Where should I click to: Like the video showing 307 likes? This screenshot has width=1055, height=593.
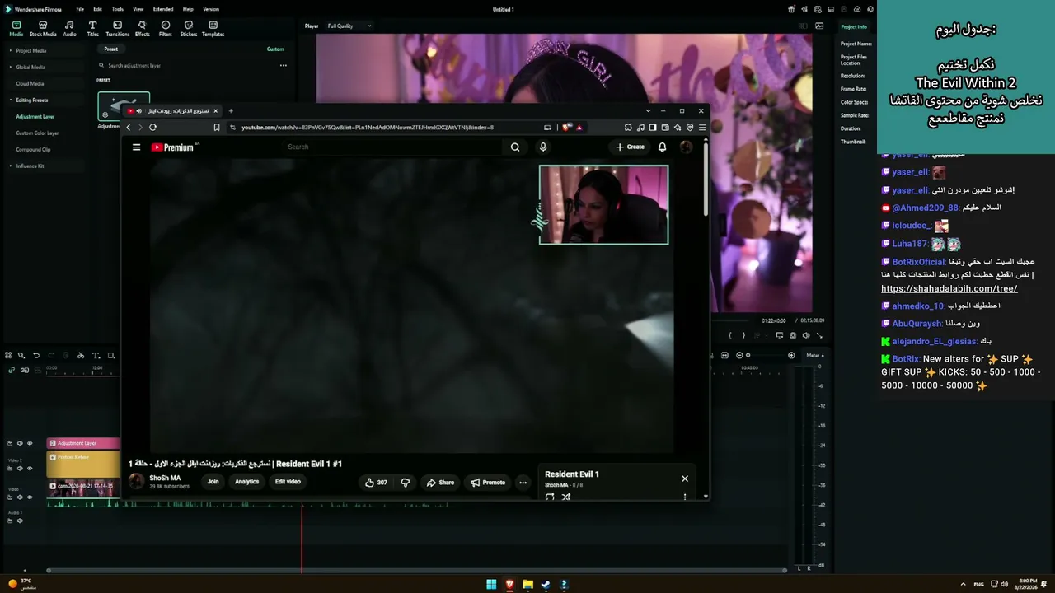coord(376,483)
